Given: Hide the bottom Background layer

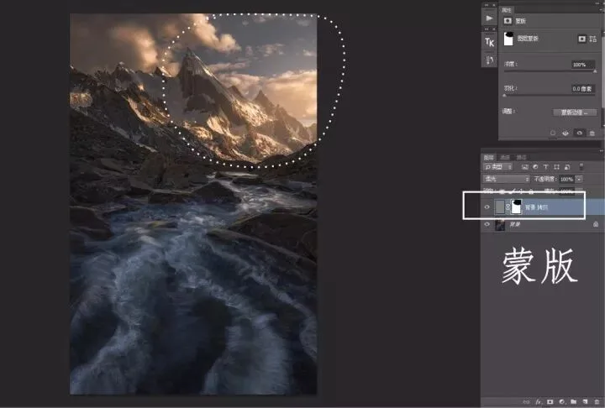Looking at the screenshot, I should (x=487, y=224).
